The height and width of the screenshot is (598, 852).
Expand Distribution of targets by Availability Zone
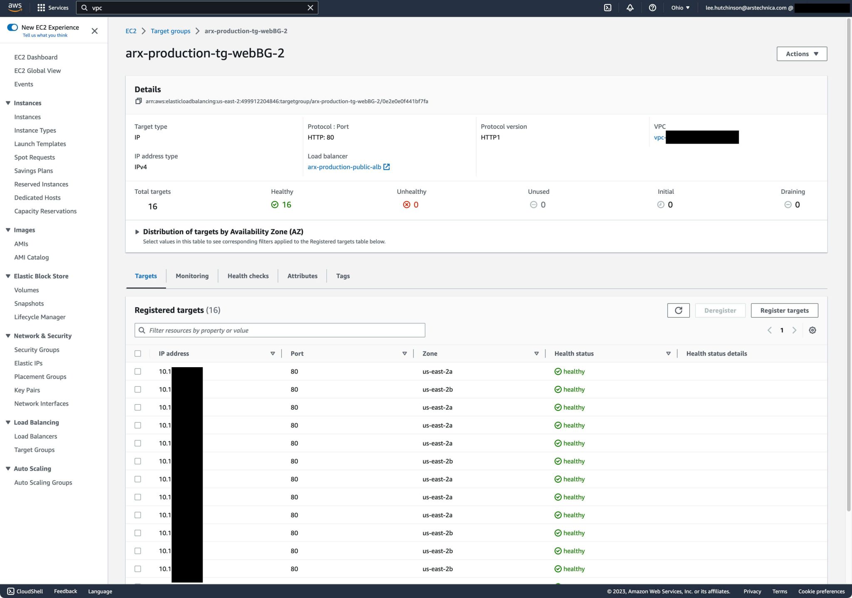[x=137, y=232]
